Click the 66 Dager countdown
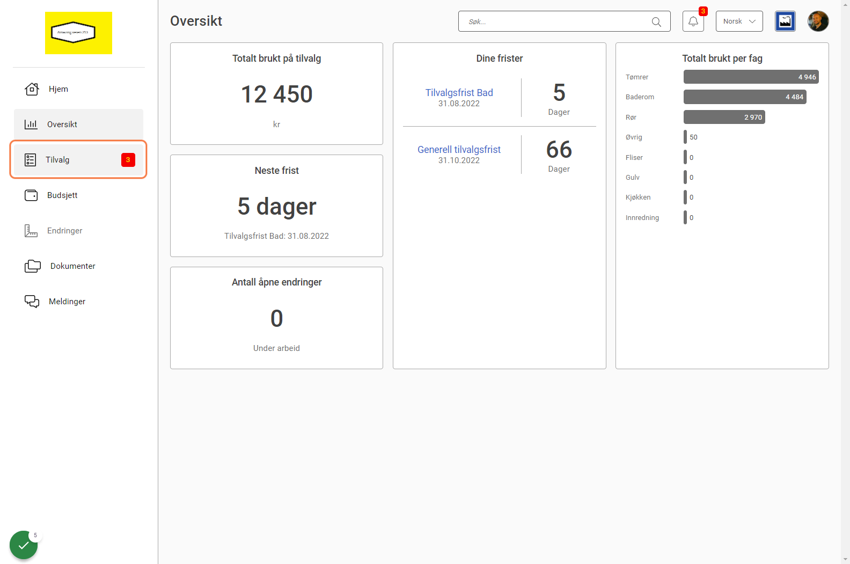Viewport: 850px width, 564px height. (559, 156)
